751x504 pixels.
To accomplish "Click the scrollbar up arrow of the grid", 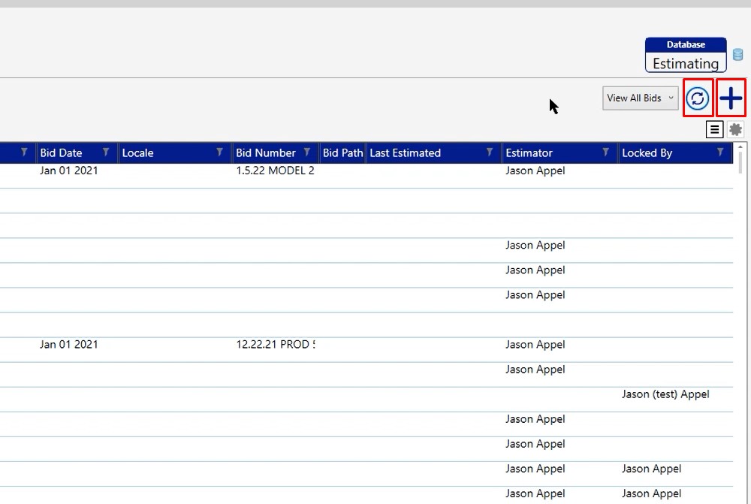I will coord(740,146).
